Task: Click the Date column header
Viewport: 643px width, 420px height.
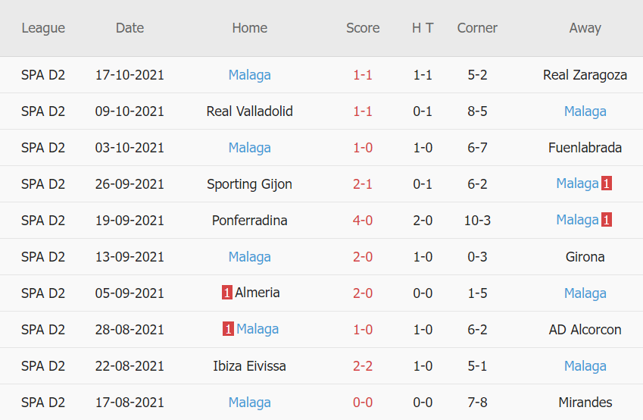Action: (130, 28)
